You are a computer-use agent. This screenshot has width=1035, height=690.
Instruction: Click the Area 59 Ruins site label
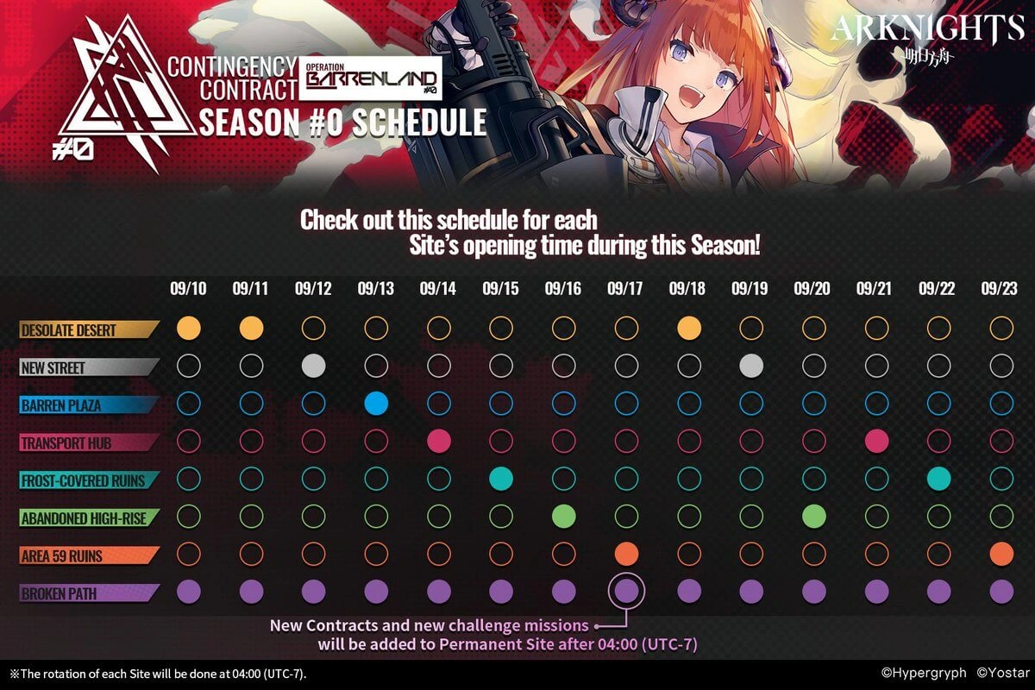(x=89, y=555)
